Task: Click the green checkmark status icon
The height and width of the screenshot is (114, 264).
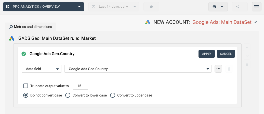Action: point(24,54)
